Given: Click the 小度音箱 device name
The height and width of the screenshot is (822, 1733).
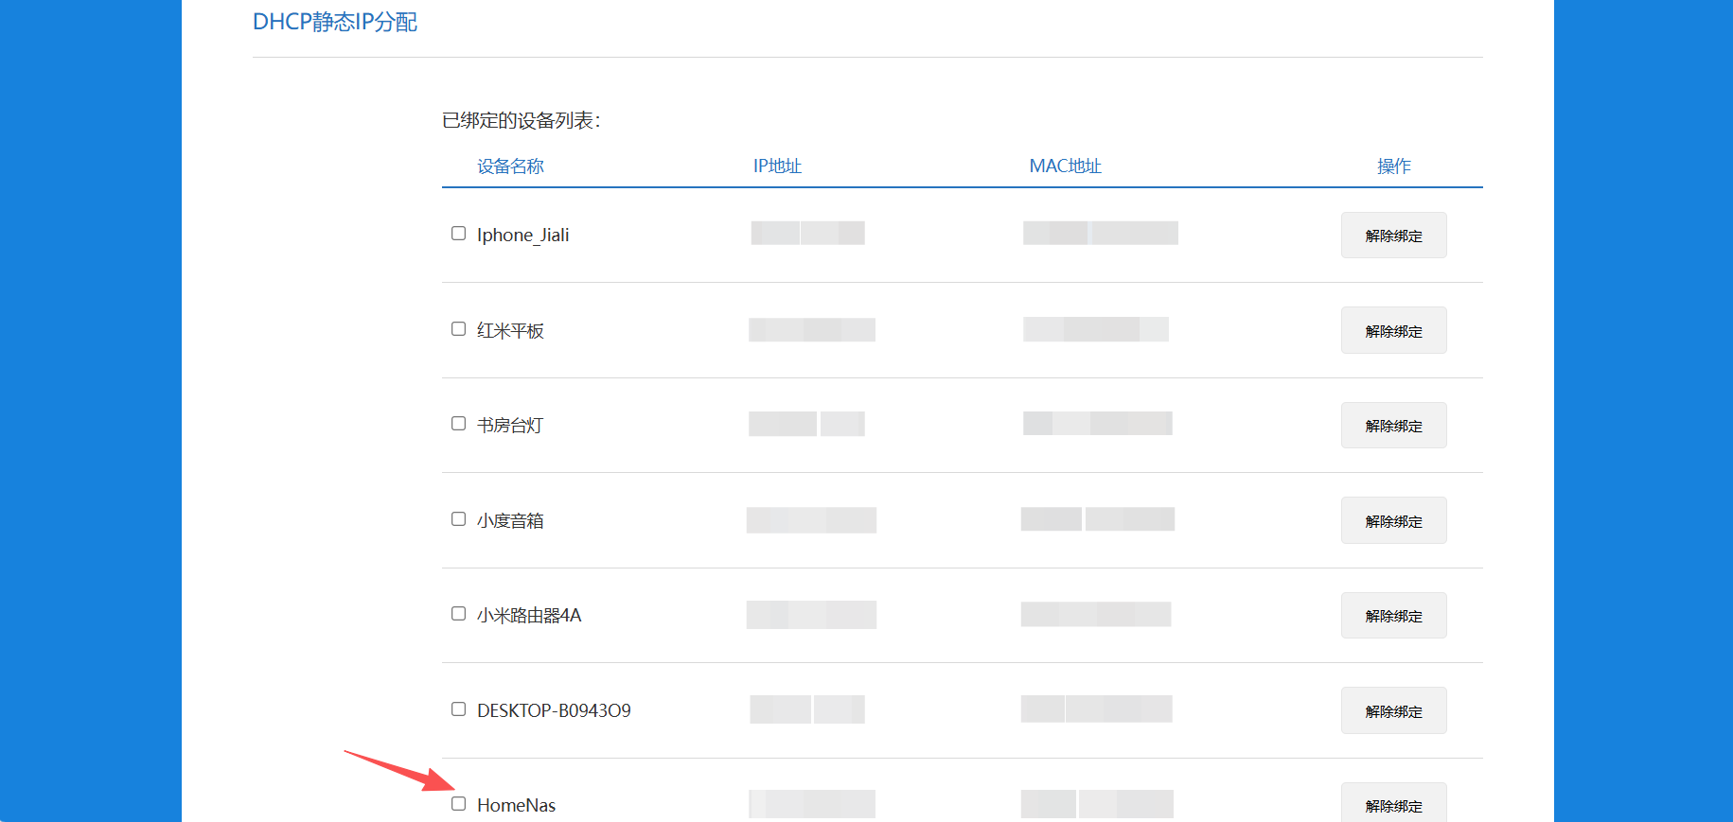Looking at the screenshot, I should pyautogui.click(x=510, y=520).
